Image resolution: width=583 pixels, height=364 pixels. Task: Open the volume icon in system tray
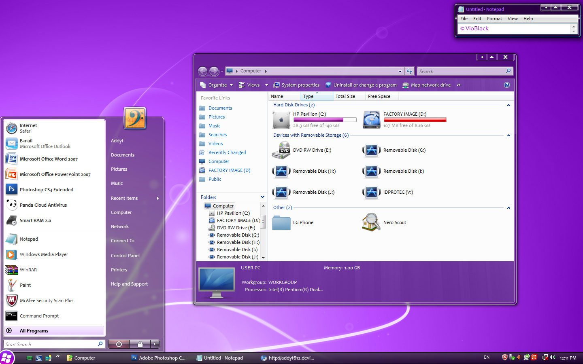[553, 357]
